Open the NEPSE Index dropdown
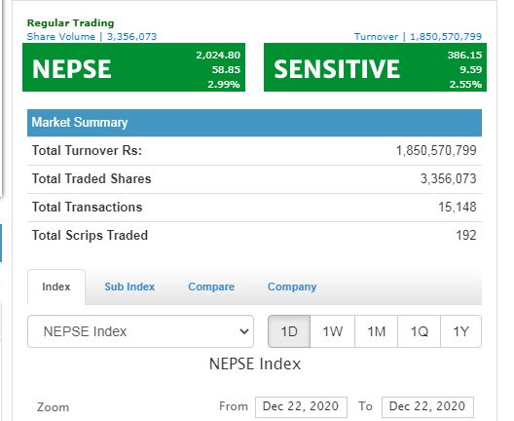The image size is (514, 421). tap(140, 331)
